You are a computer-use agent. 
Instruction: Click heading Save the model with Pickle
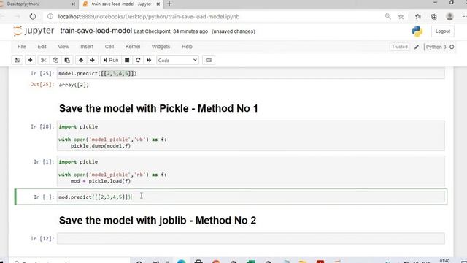coord(158,108)
